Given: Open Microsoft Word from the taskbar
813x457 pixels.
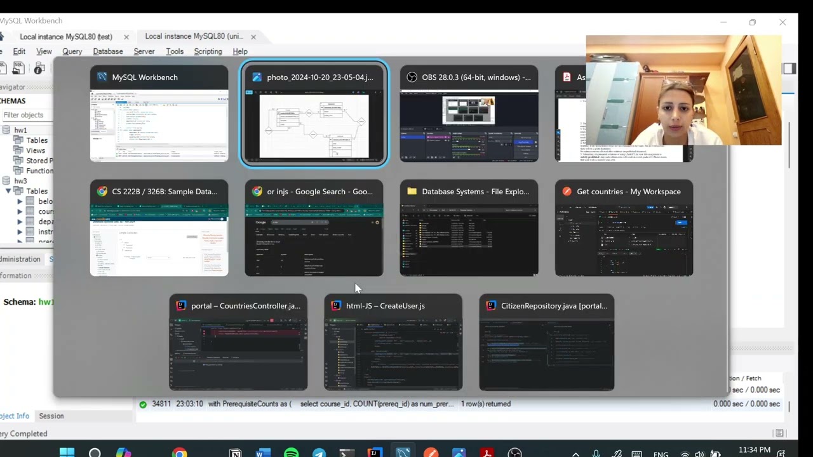Looking at the screenshot, I should click(263, 453).
